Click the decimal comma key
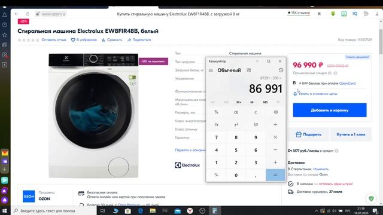The width and height of the screenshot is (383, 215). click(256, 175)
